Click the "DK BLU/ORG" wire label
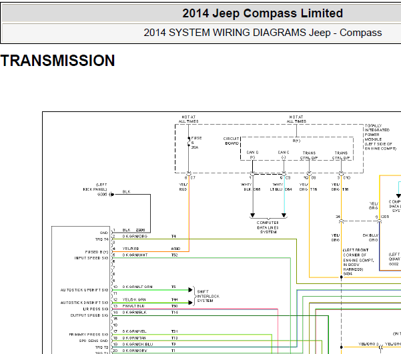Image resolution: width=401 pixels, height=354 pixels. tap(370, 238)
